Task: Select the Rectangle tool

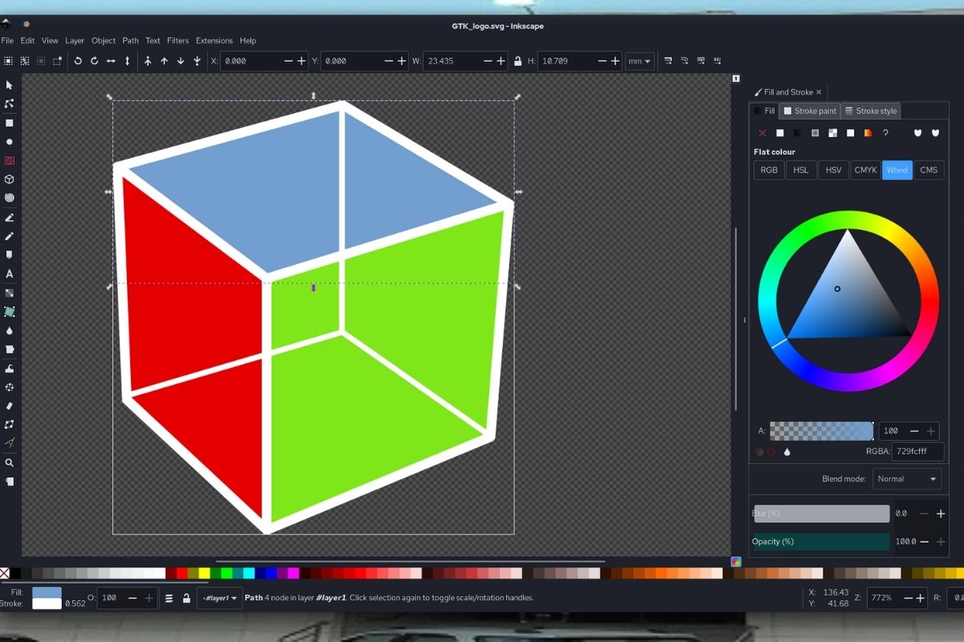Action: pyautogui.click(x=10, y=123)
